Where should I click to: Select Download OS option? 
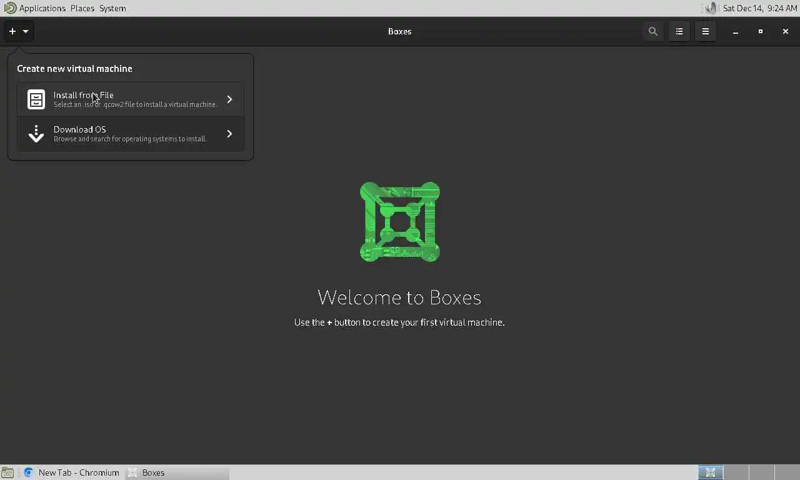tap(131, 134)
